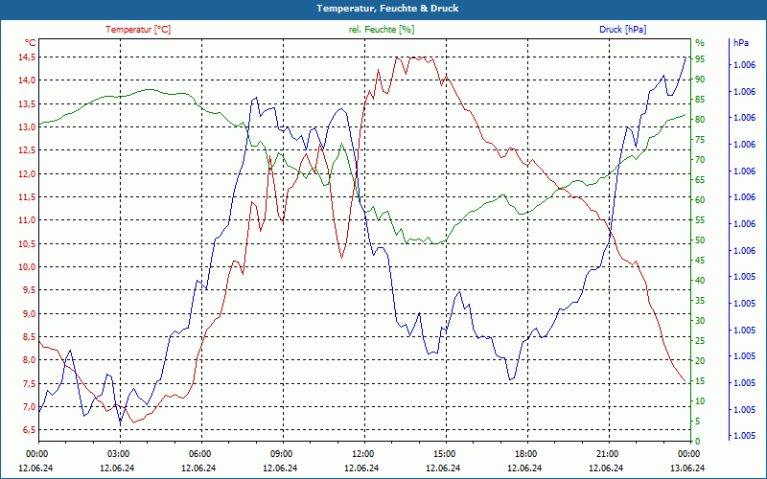Click the '11,0' temperature axis value
The width and height of the screenshot is (767, 479).
click(x=27, y=220)
